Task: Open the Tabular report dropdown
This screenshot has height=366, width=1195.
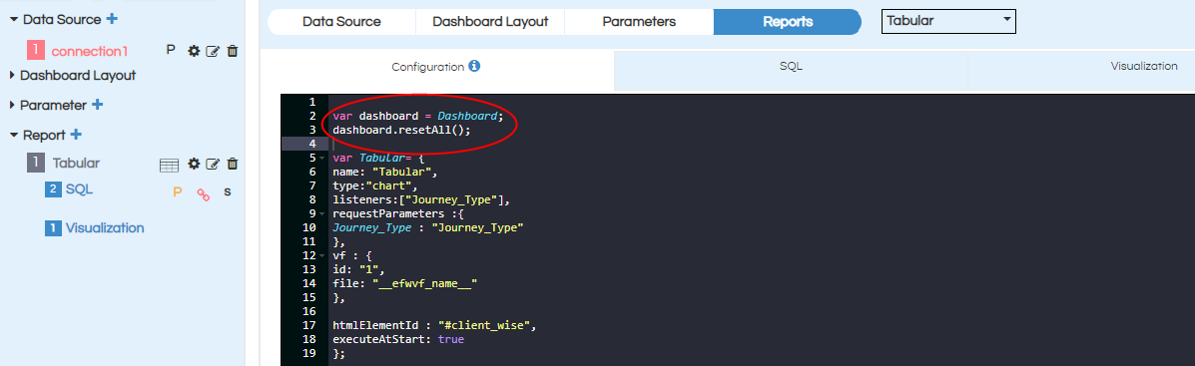Action: (948, 21)
